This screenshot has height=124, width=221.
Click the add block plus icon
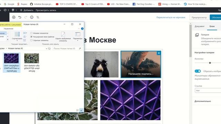(x=14, y=17)
